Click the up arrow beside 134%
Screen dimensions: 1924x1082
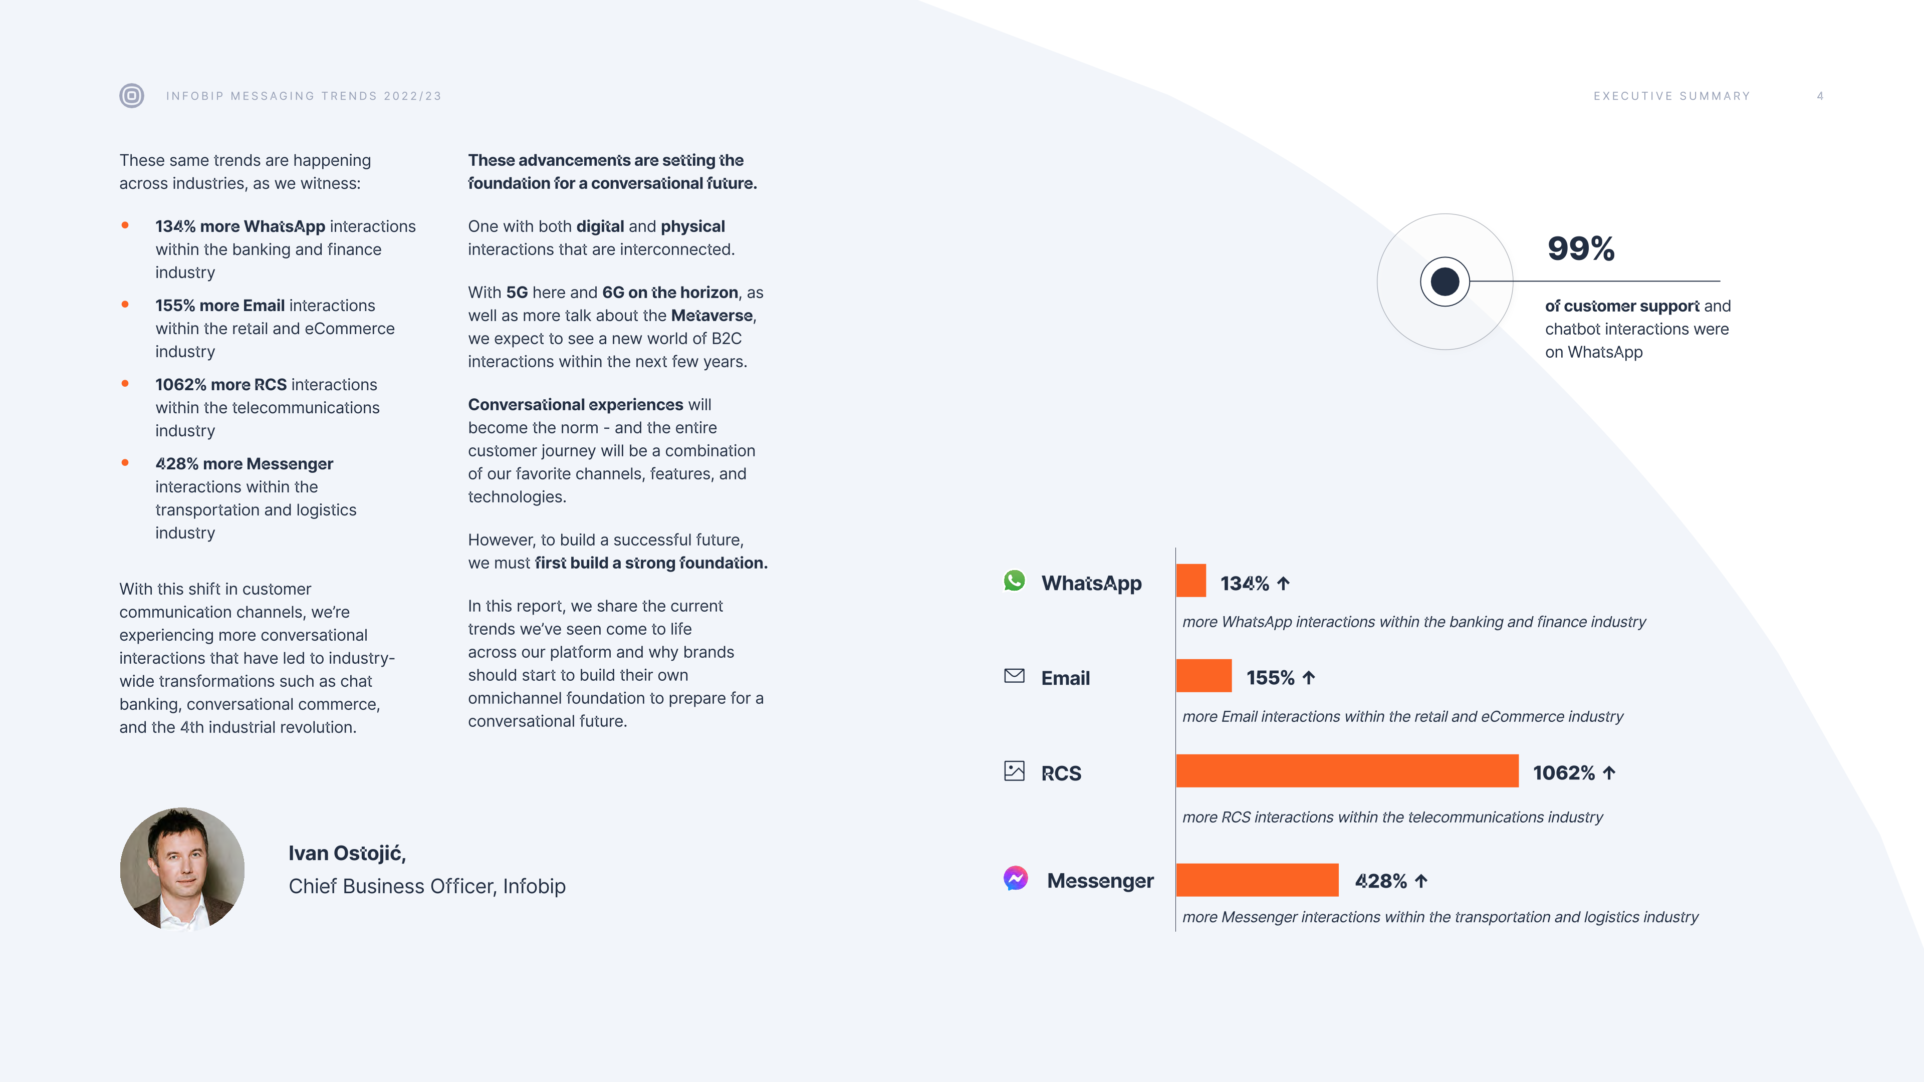1284,583
